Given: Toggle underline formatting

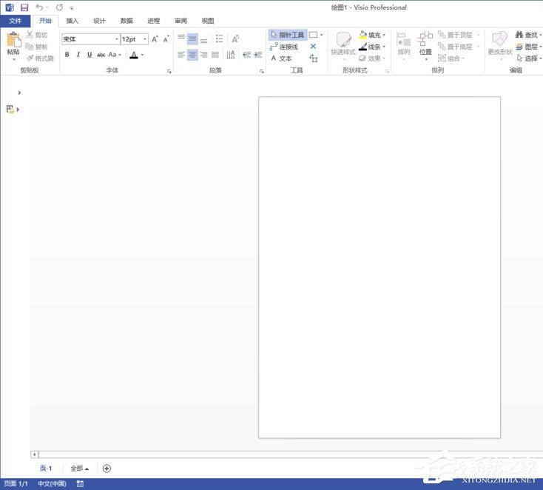Looking at the screenshot, I should [90, 55].
